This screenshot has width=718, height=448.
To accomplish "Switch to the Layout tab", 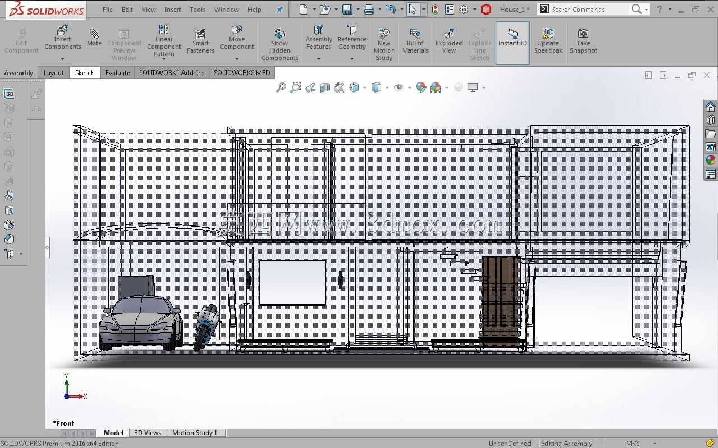I will tap(54, 73).
